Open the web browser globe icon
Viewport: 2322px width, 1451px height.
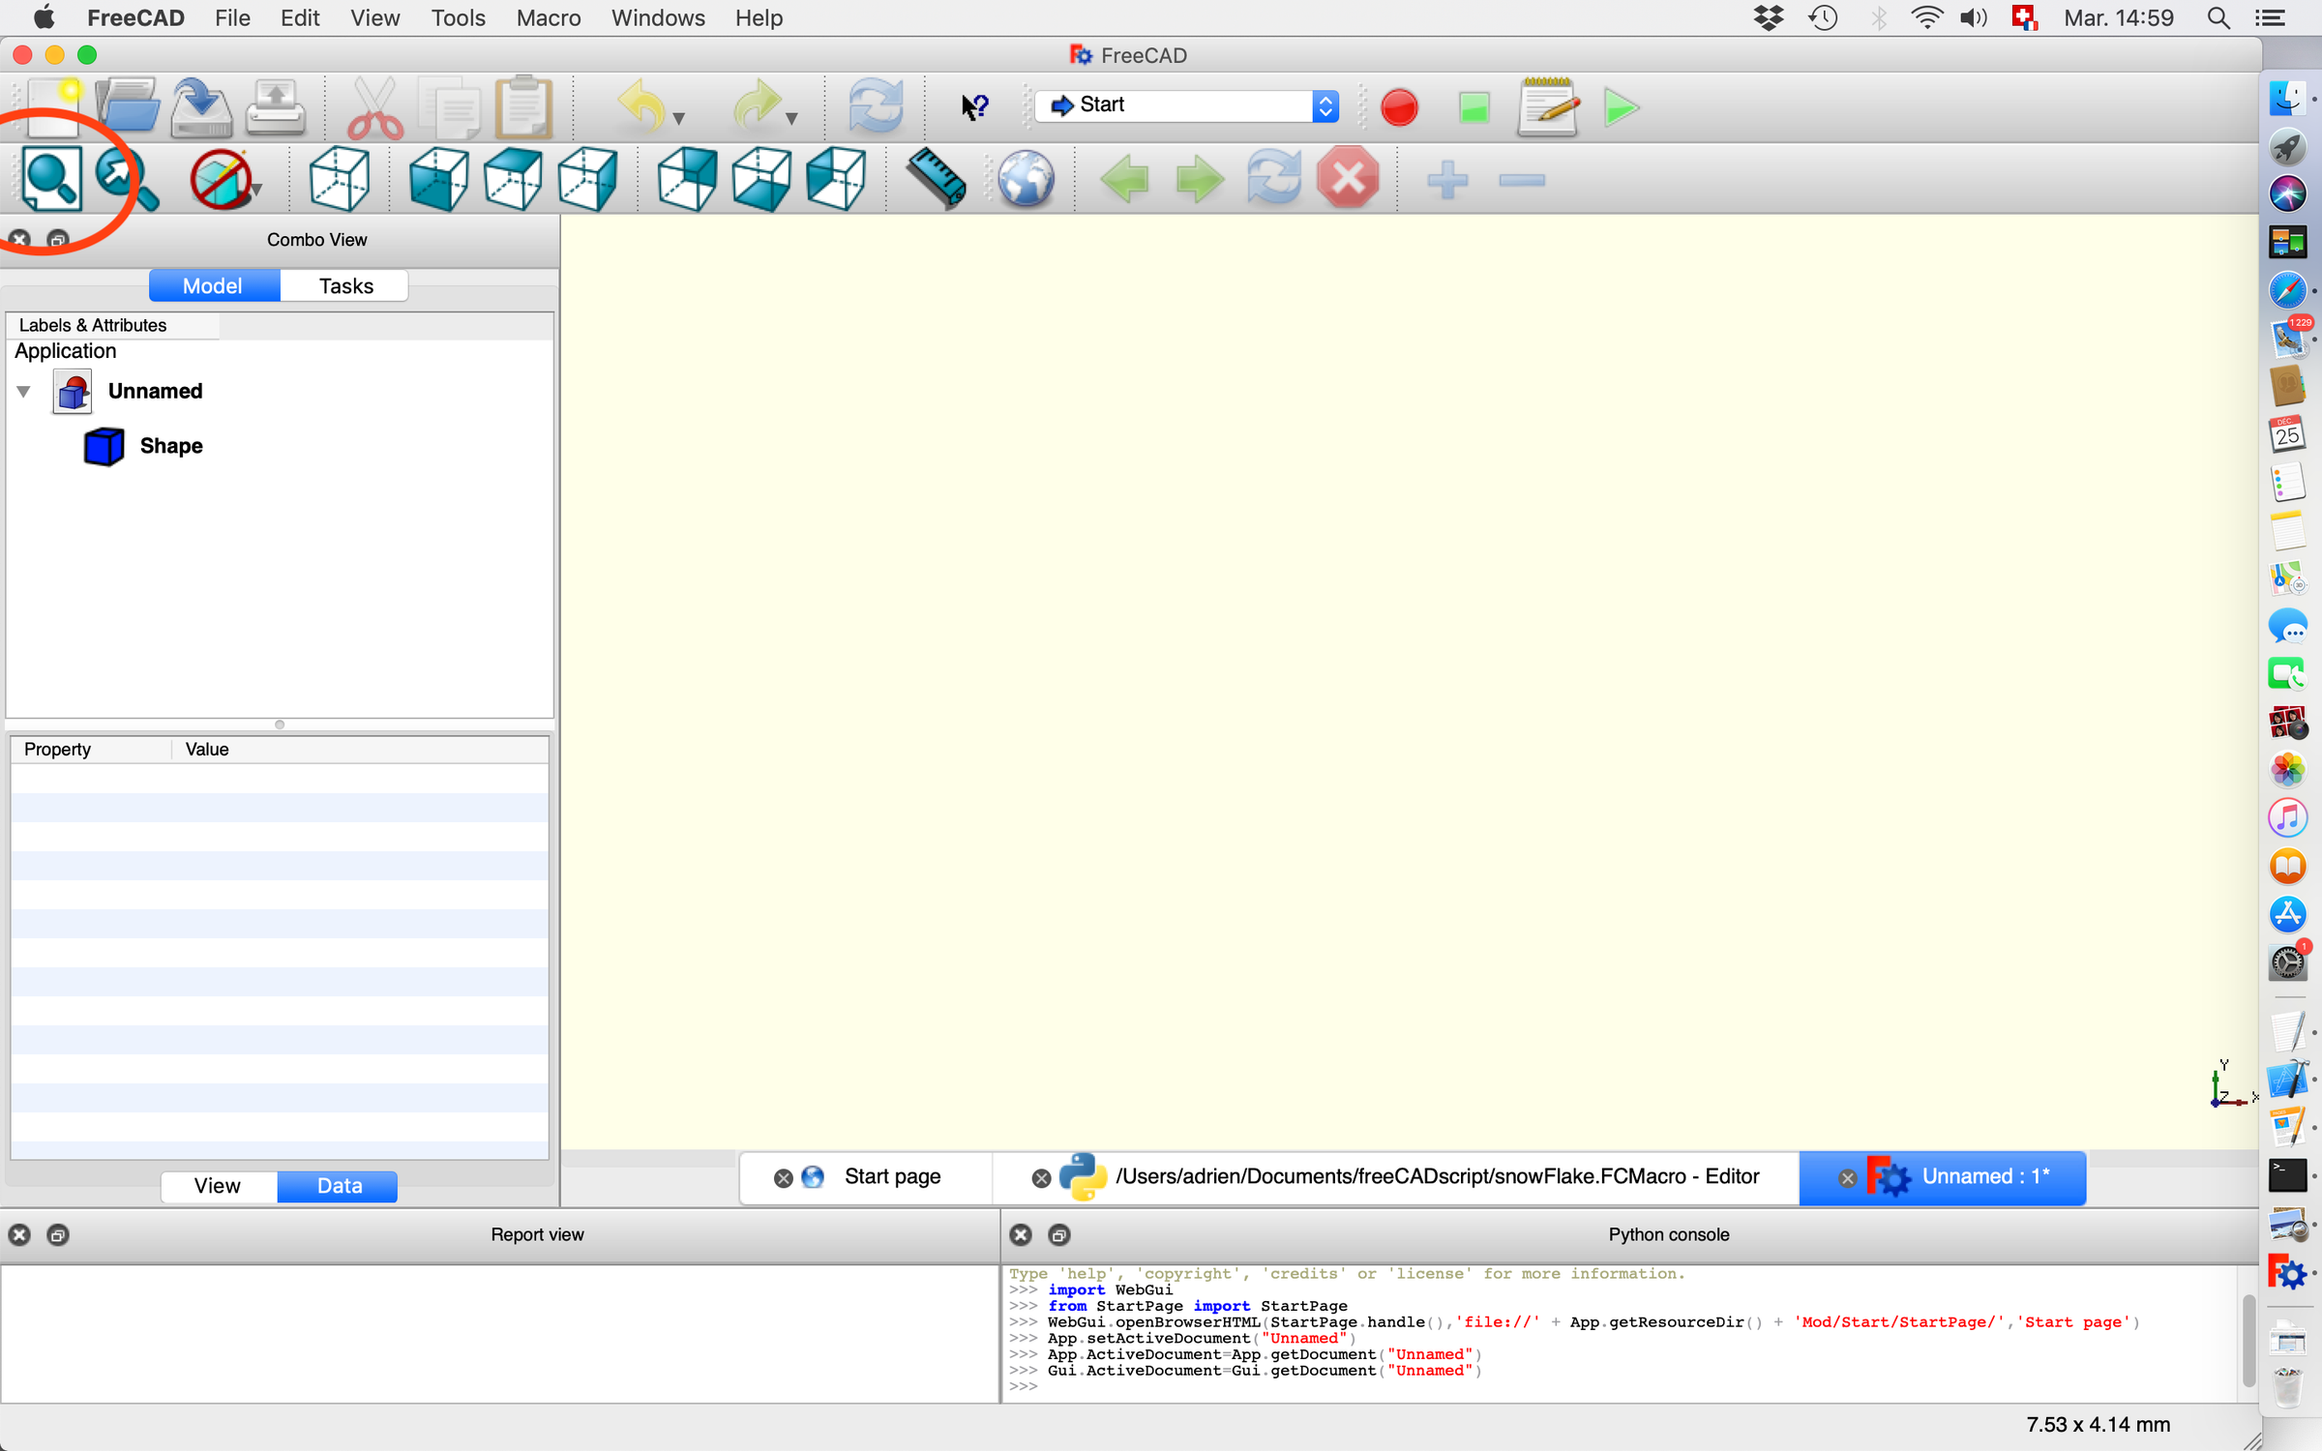[x=1026, y=179]
